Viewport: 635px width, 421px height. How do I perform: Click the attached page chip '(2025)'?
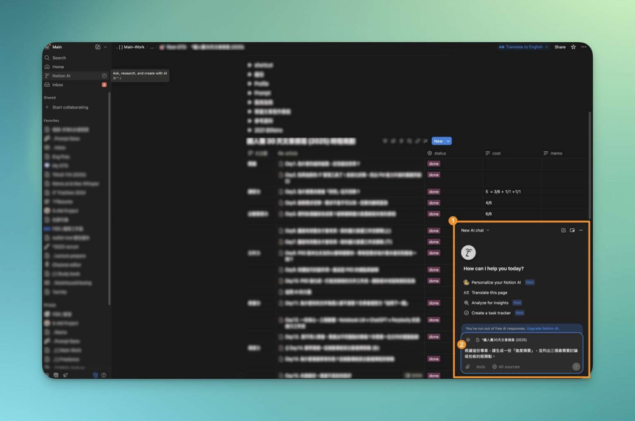[501, 340]
